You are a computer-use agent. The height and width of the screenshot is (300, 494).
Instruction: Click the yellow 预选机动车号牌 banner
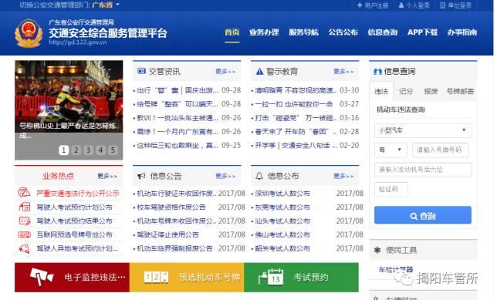(187, 278)
